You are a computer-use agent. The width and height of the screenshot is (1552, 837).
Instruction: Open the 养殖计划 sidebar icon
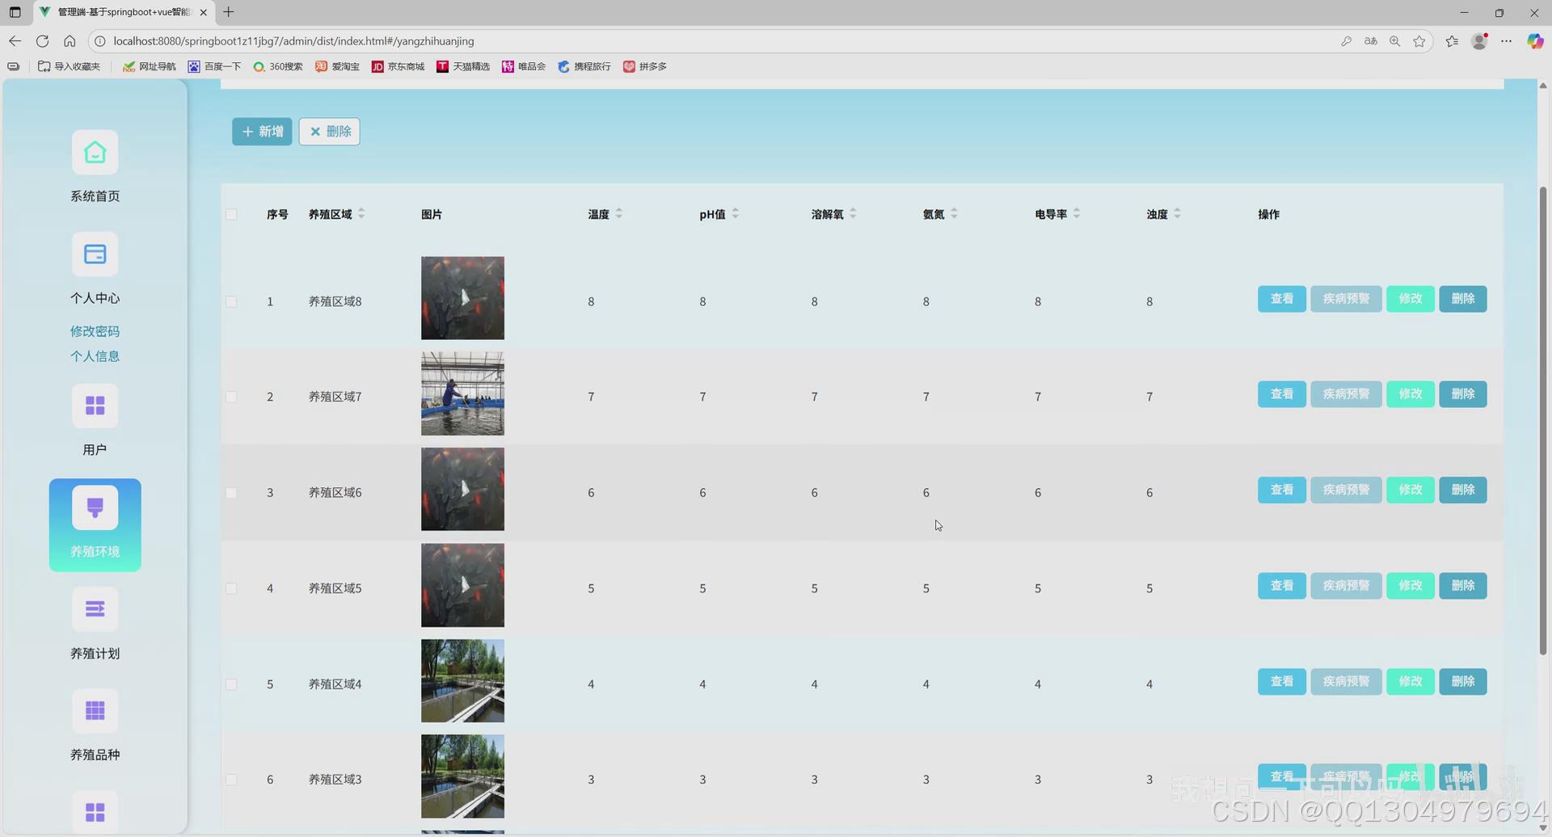pos(95,608)
